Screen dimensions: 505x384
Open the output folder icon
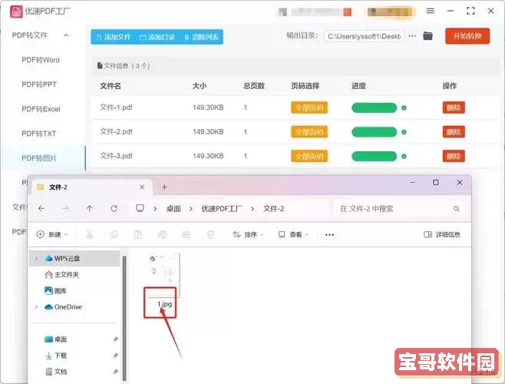point(427,36)
